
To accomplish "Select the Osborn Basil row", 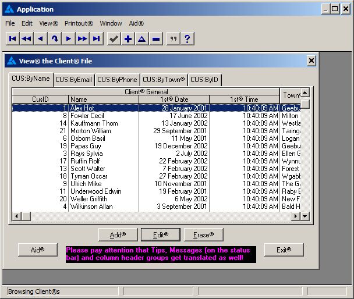I will tap(156, 138).
